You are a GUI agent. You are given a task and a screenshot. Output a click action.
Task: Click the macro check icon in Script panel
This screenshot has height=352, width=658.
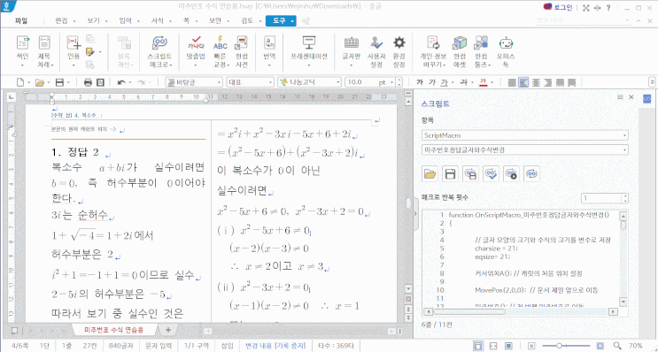pos(491,173)
